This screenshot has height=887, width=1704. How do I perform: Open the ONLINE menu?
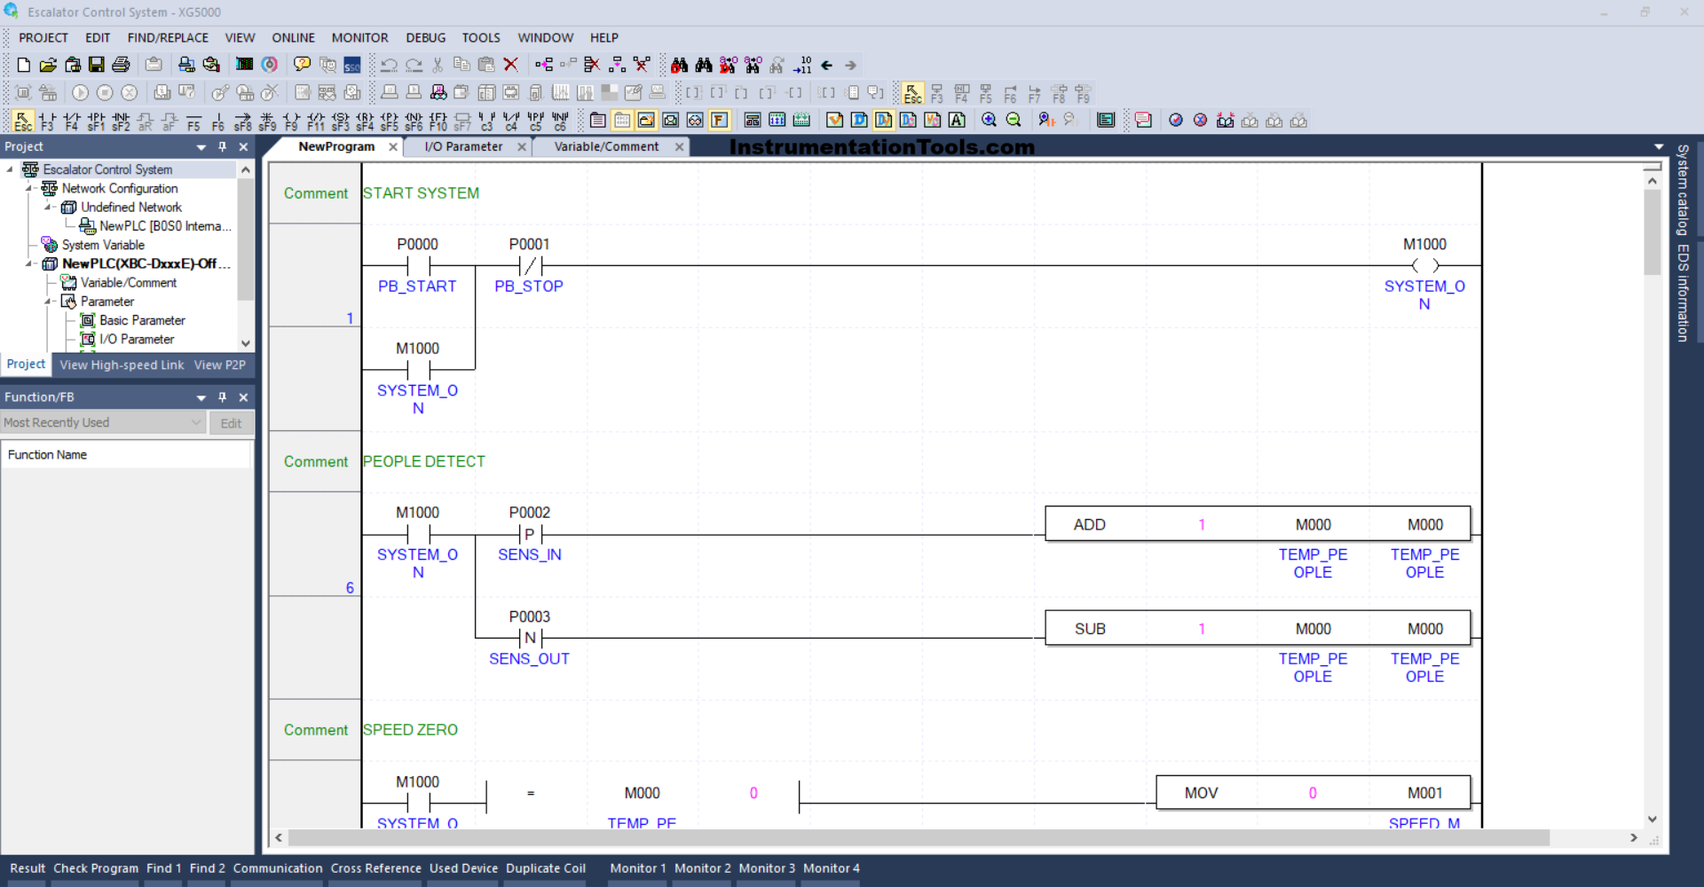[293, 37]
